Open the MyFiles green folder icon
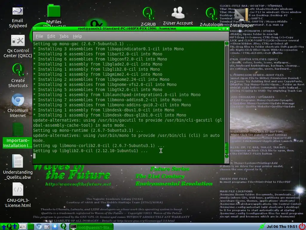The height and width of the screenshot is (230, 306). coord(54,11)
